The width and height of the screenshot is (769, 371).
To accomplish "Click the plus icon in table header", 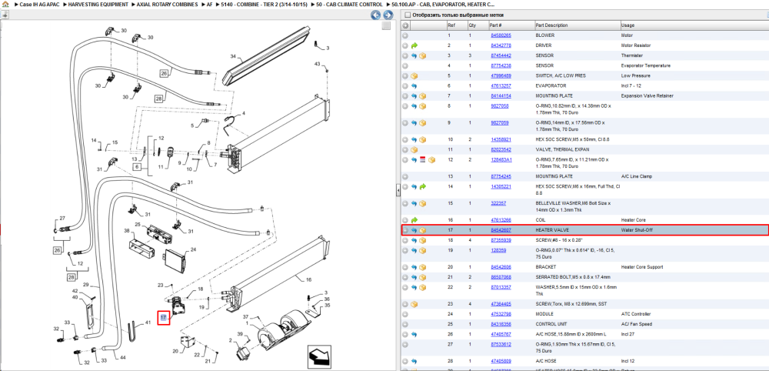I will pos(405,25).
